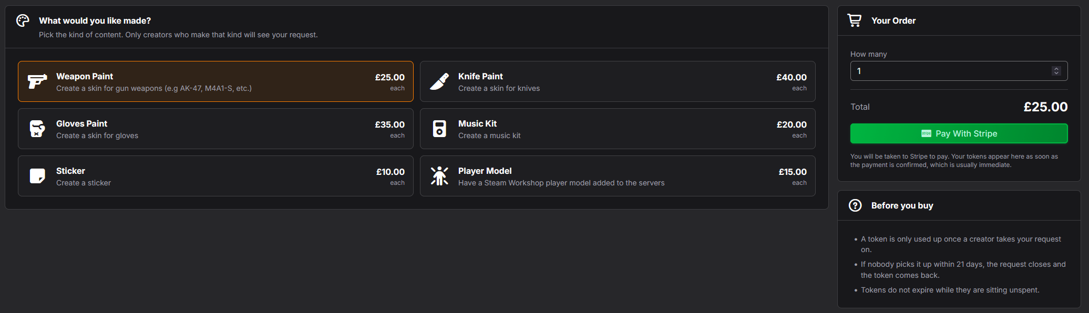The height and width of the screenshot is (313, 1089).
Task: Focus the How many quantity field
Action: click(x=959, y=71)
